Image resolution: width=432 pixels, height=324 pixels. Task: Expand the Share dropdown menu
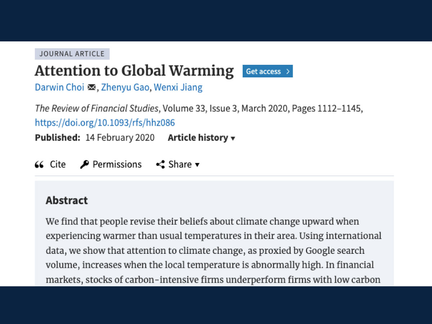pyautogui.click(x=184, y=165)
